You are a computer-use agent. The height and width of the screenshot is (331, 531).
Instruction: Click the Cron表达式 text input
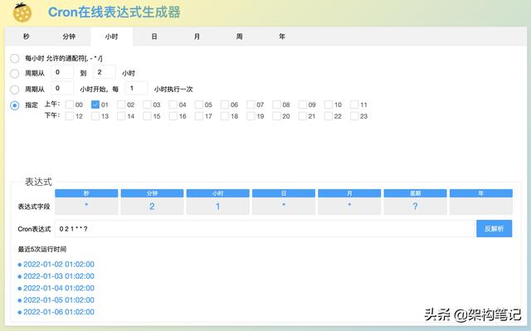265,229
